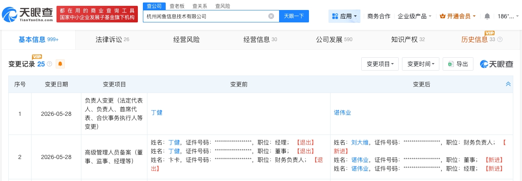The height and width of the screenshot is (181, 522).
Task: Expand the 企业级产品 dropdown
Action: 414,16
